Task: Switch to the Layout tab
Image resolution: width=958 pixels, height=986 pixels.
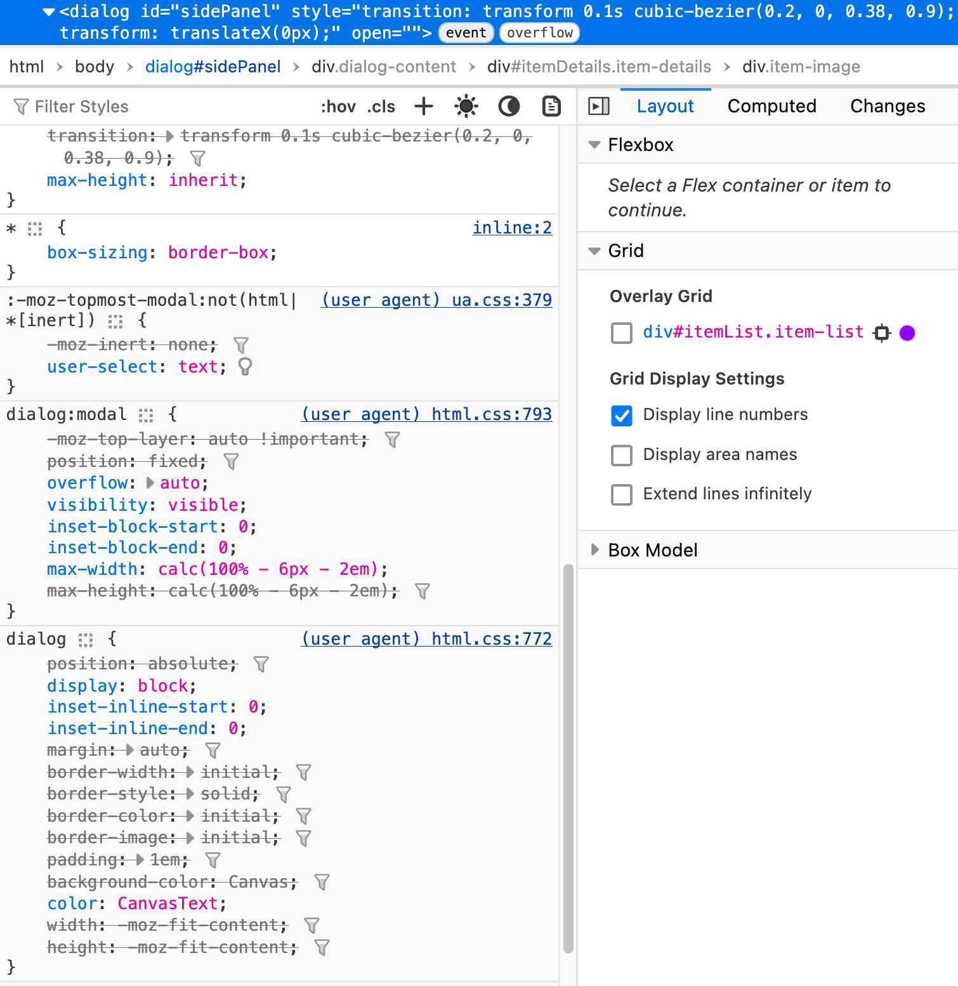Action: (x=665, y=106)
